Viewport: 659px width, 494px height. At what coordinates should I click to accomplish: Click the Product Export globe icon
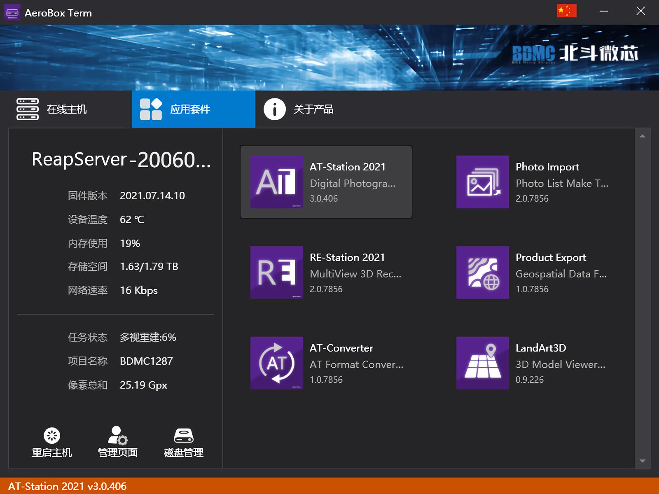(x=482, y=273)
